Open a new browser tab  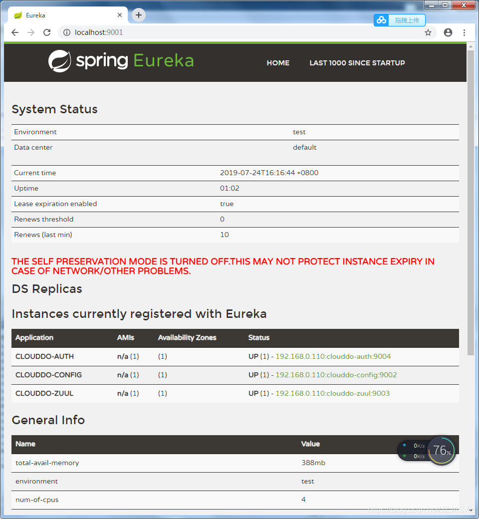139,15
